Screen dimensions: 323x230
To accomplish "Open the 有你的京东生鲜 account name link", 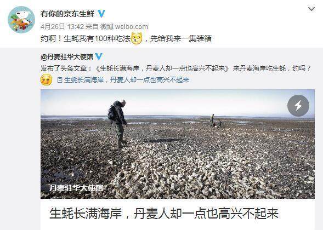I will click(x=67, y=14).
